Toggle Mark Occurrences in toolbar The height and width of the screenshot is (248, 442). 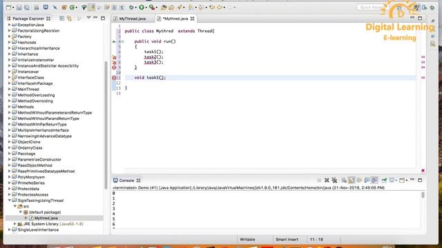coord(92,8)
